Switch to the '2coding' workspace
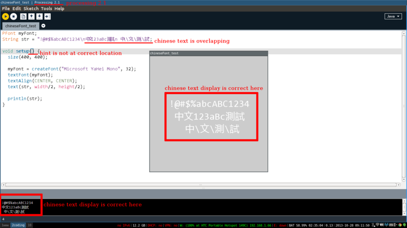 click(18, 225)
